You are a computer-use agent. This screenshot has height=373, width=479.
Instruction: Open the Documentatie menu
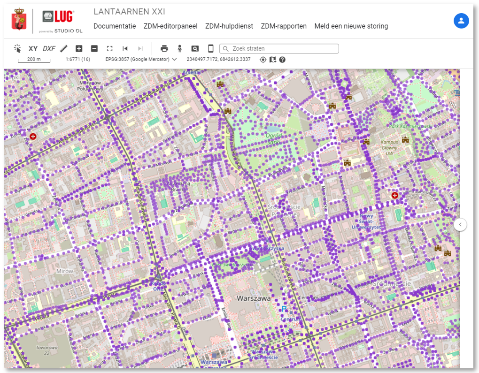pos(115,26)
